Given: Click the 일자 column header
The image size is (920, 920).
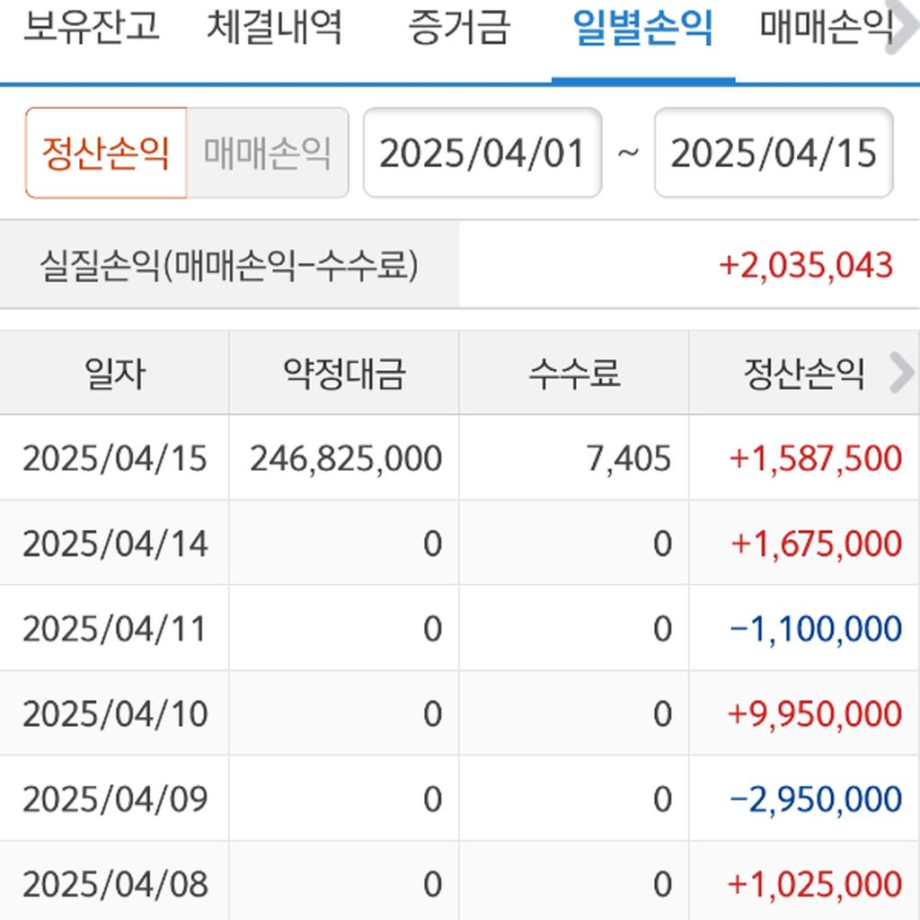Looking at the screenshot, I should click(x=114, y=374).
